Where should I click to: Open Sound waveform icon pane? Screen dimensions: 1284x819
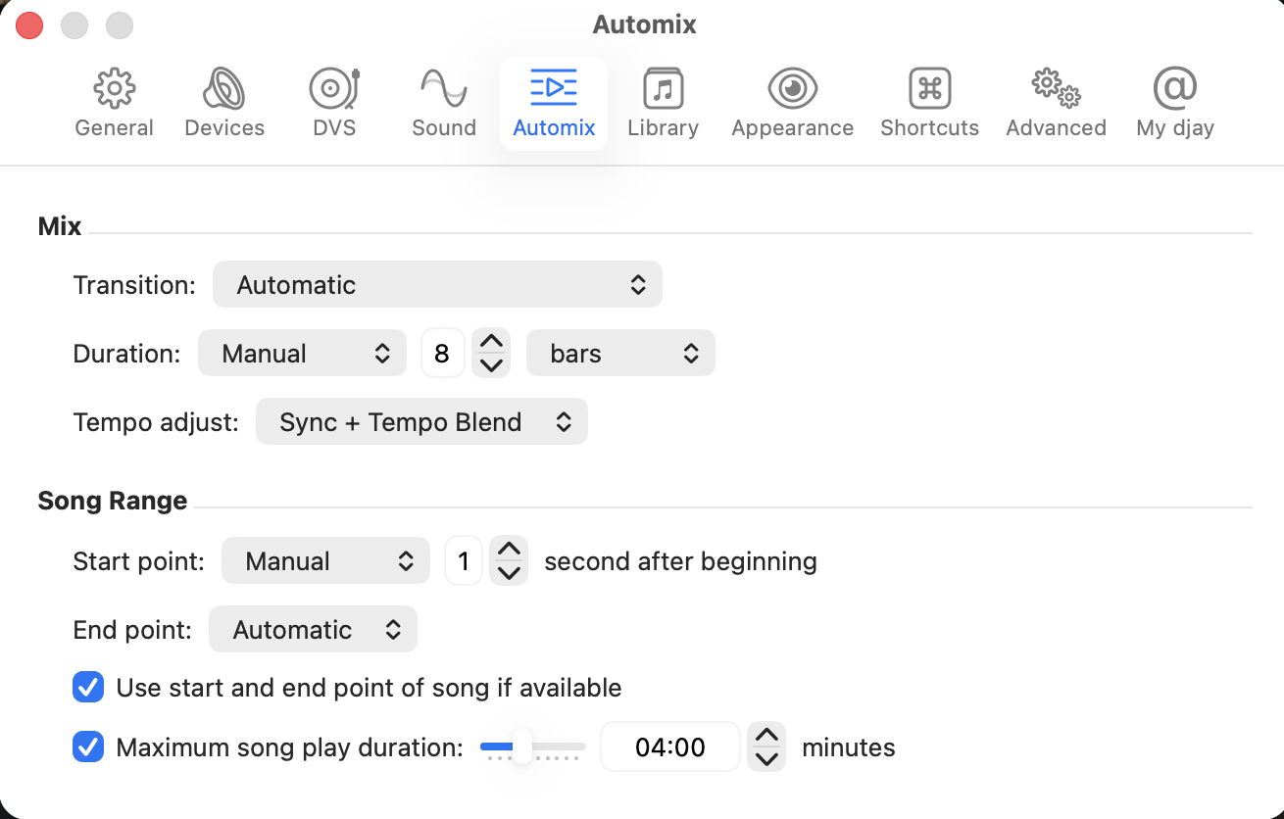pos(444,90)
